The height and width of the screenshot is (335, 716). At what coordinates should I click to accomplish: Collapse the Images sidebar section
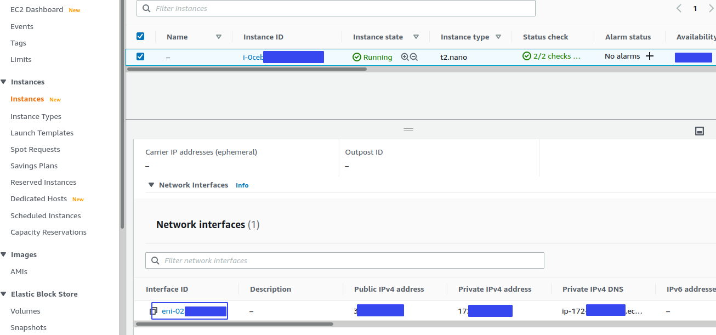pos(4,254)
